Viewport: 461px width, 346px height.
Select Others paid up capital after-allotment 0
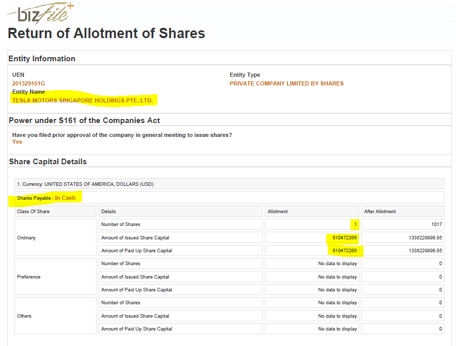pyautogui.click(x=440, y=328)
